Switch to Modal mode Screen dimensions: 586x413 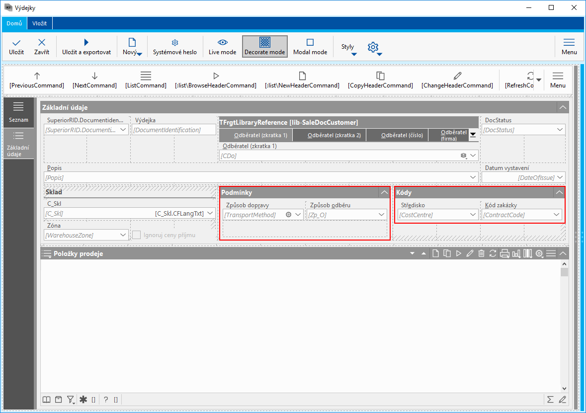[310, 46]
